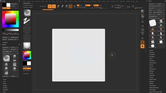Screen dimensions: 166x93
Task: Pick a hue in the large color picker
Action: (10, 19)
